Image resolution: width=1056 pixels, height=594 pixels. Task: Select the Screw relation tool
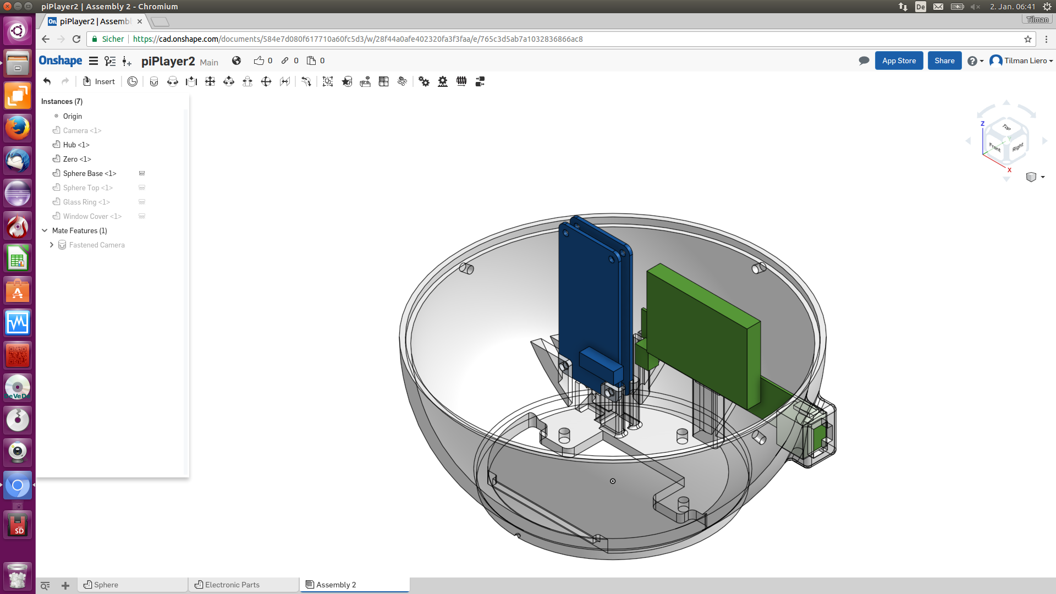[x=461, y=81]
